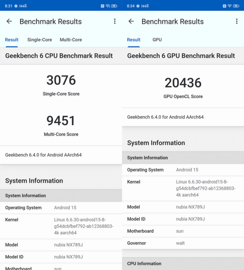Open the GPU tab

point(157,40)
